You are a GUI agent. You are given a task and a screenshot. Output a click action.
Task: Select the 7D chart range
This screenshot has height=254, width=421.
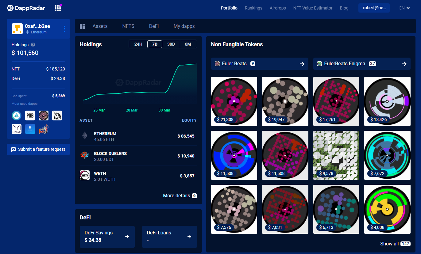click(155, 44)
